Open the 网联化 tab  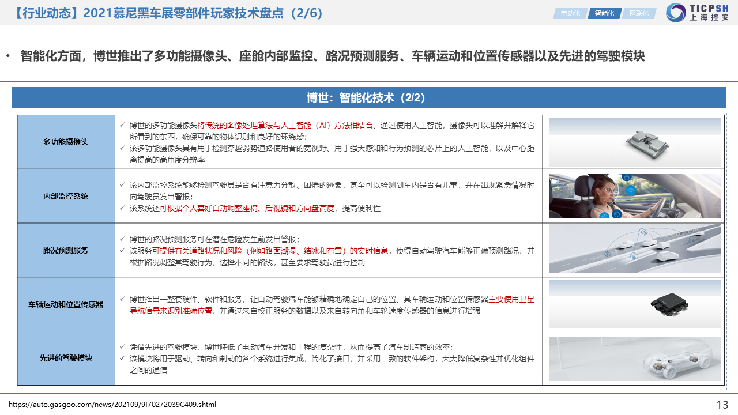[x=638, y=13]
